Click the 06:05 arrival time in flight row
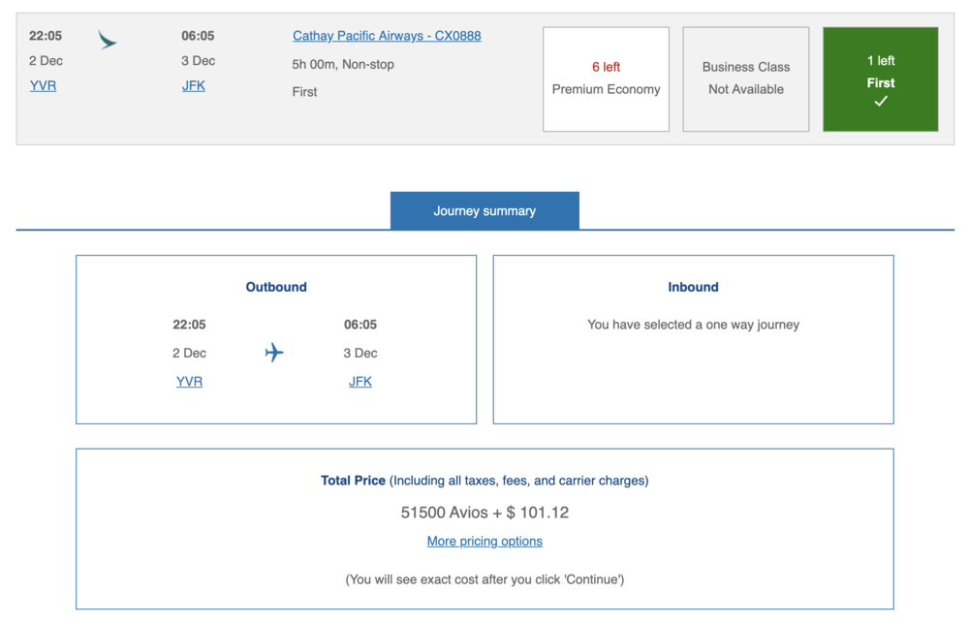 click(x=198, y=36)
